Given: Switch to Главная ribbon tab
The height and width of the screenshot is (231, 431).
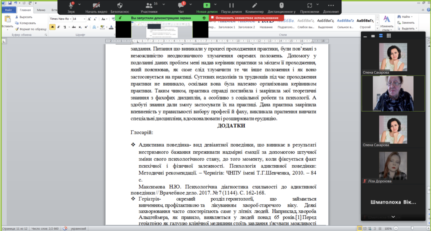Looking at the screenshot, I should 25,10.
